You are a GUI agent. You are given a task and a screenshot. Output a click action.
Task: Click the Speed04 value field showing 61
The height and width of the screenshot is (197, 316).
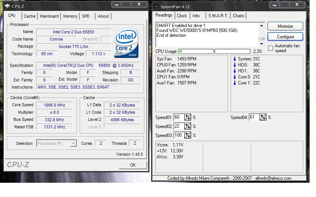tap(254, 117)
